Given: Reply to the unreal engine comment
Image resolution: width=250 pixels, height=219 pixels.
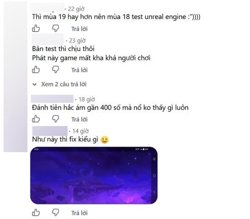Looking at the screenshot, I should (80, 29).
